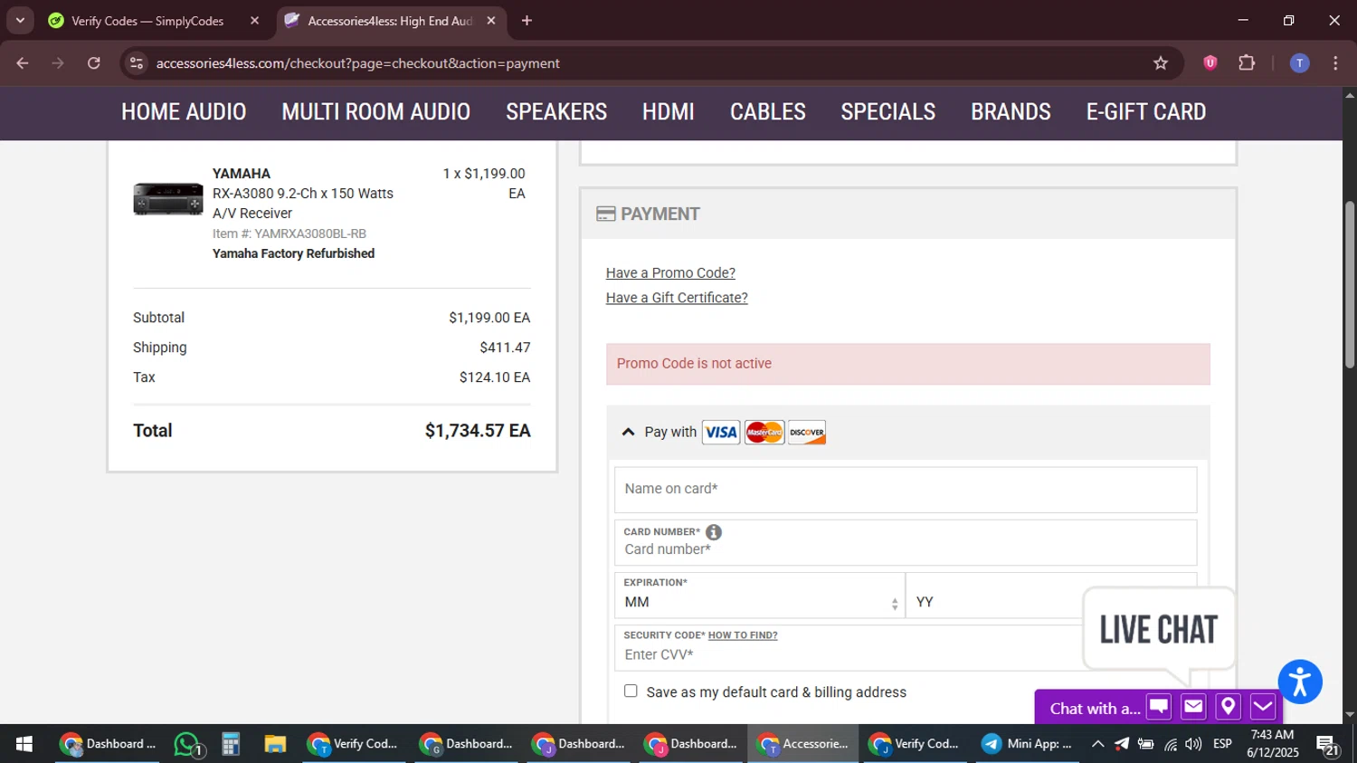This screenshot has height=763, width=1357.
Task: Collapse the Pay with card section
Action: pyautogui.click(x=628, y=432)
